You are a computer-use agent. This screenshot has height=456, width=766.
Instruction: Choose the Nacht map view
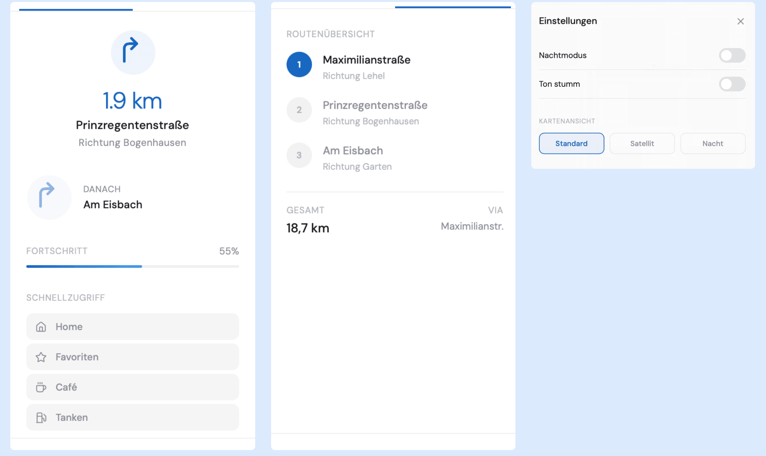712,143
